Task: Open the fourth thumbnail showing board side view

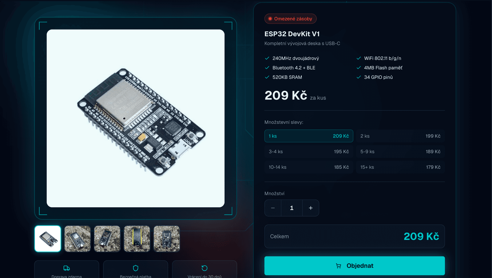Action: pos(137,239)
